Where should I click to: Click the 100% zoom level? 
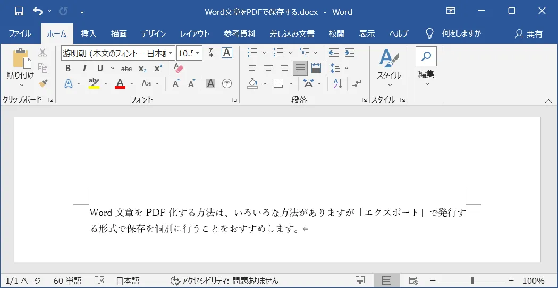(x=534, y=281)
